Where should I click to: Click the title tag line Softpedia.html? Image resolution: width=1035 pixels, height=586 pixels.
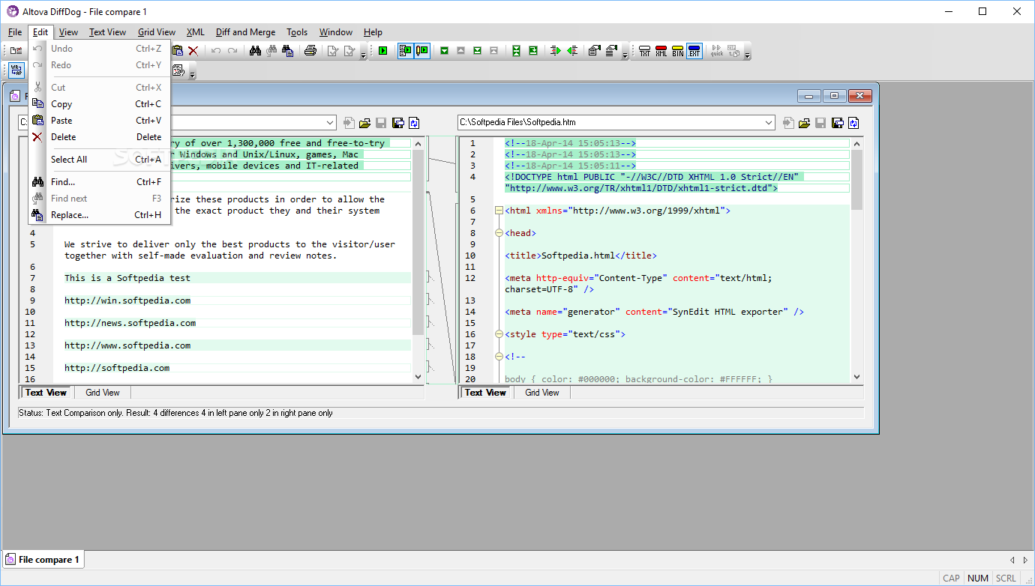pos(581,256)
